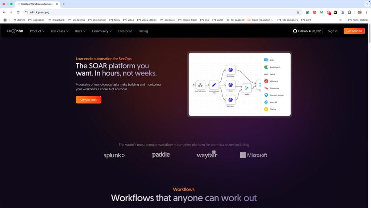
Task: Select the New login event trigger node
Action: pyautogui.click(x=200, y=85)
